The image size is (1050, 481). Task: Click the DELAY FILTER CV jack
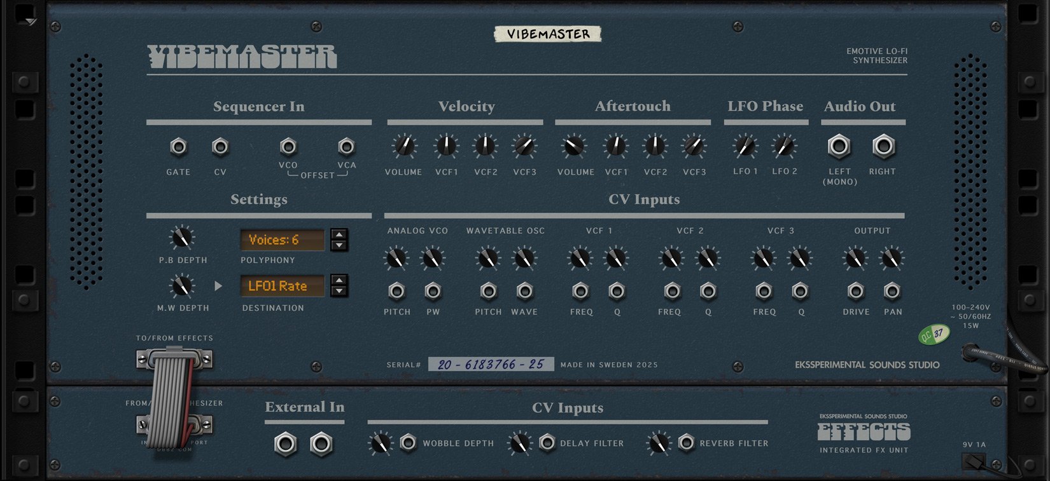[x=547, y=443]
